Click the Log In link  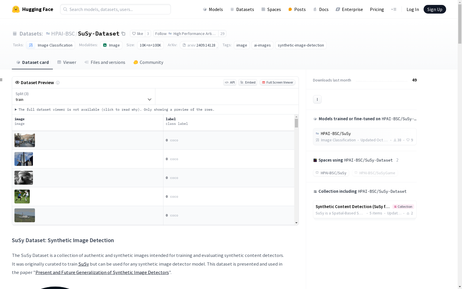point(413,9)
